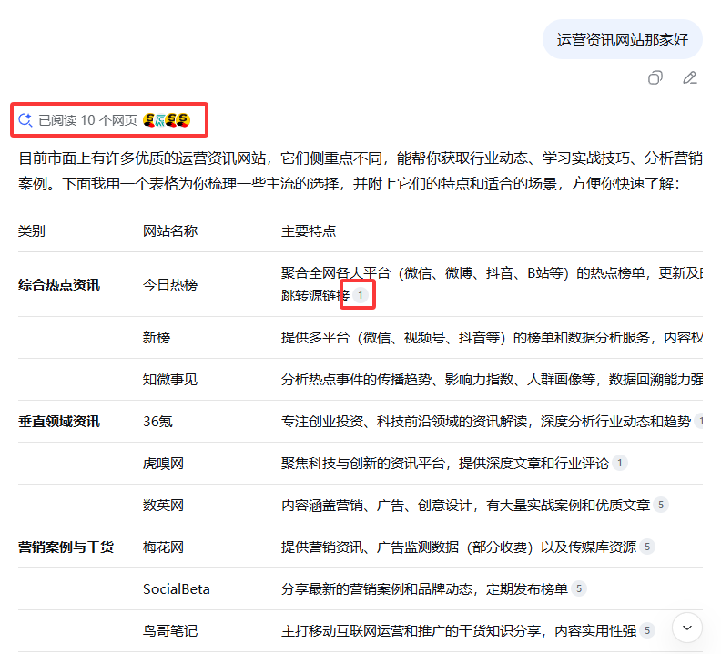Click the '新榜' site name

pos(157,337)
